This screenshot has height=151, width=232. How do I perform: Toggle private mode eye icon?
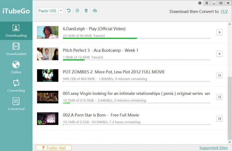coord(95,11)
